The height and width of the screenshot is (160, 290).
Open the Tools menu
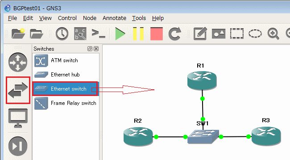[139, 18]
